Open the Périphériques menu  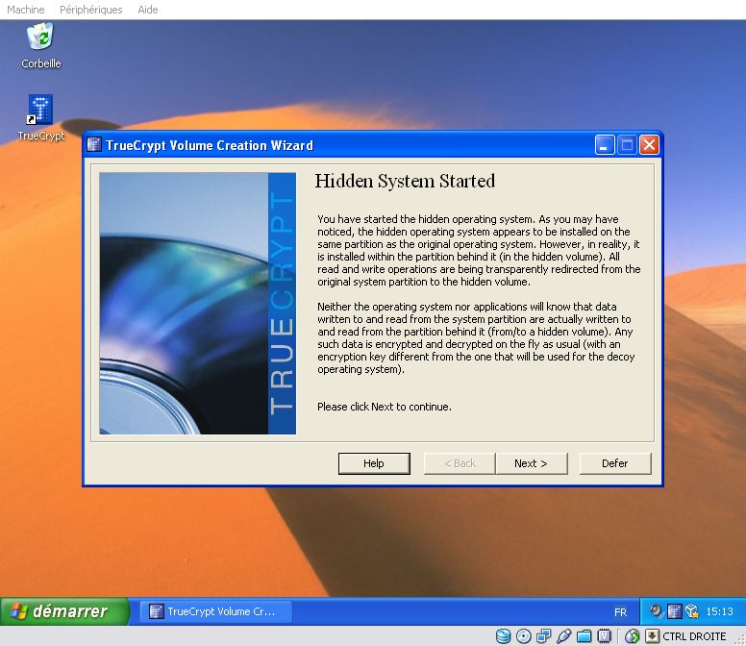click(91, 10)
